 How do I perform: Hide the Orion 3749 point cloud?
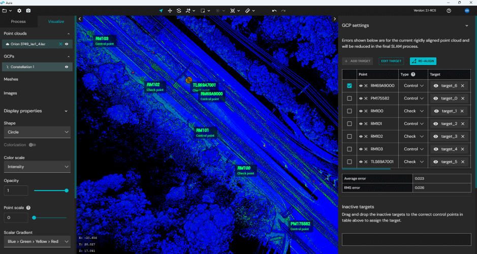tap(67, 44)
